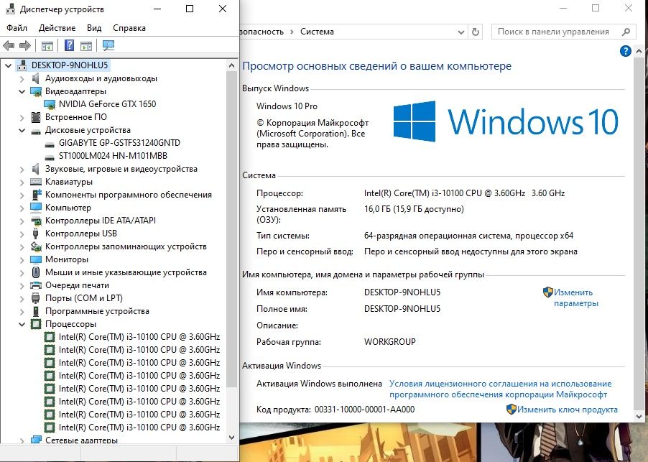
Task: Click the blue help icon in System window
Action: click(626, 51)
